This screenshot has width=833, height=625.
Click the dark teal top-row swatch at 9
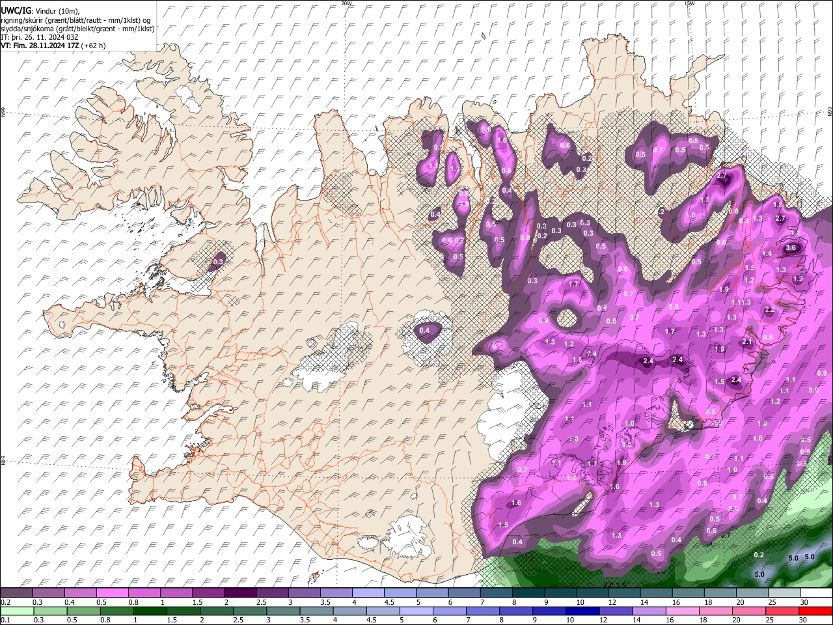pyautogui.click(x=560, y=593)
